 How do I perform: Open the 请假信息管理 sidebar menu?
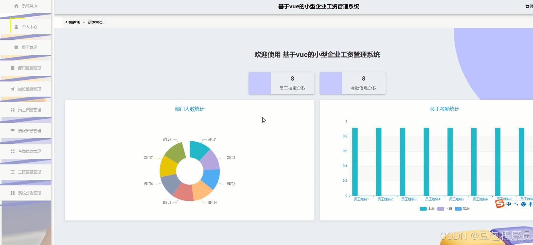click(26, 131)
